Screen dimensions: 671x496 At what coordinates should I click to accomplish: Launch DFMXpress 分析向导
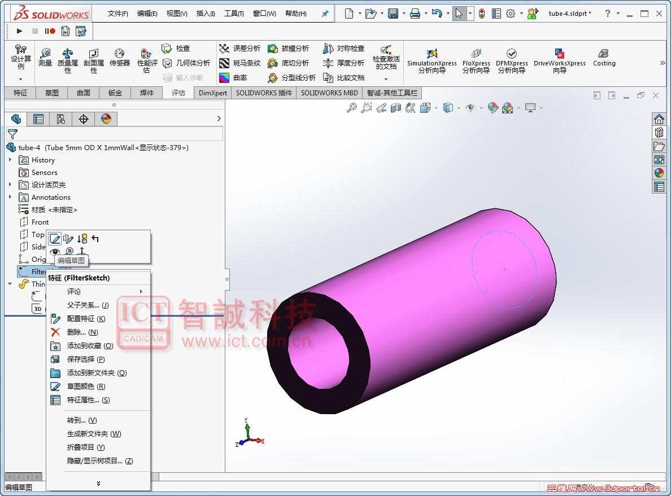click(x=512, y=61)
